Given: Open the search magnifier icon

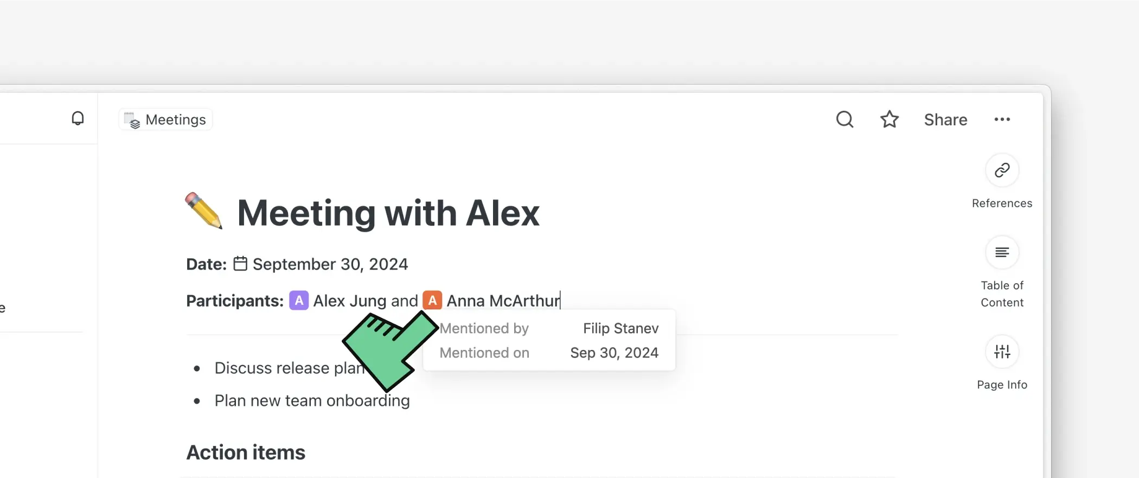Looking at the screenshot, I should coord(844,119).
